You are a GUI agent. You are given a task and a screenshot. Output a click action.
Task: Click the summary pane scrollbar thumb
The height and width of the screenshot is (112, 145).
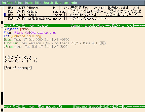[x=2, y=22]
